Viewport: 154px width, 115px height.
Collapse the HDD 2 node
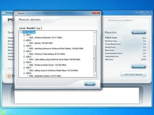click(24, 40)
